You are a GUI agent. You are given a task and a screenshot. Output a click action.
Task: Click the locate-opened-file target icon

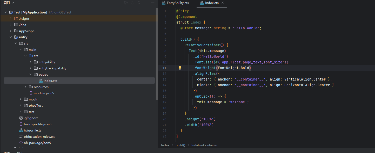point(126,3)
